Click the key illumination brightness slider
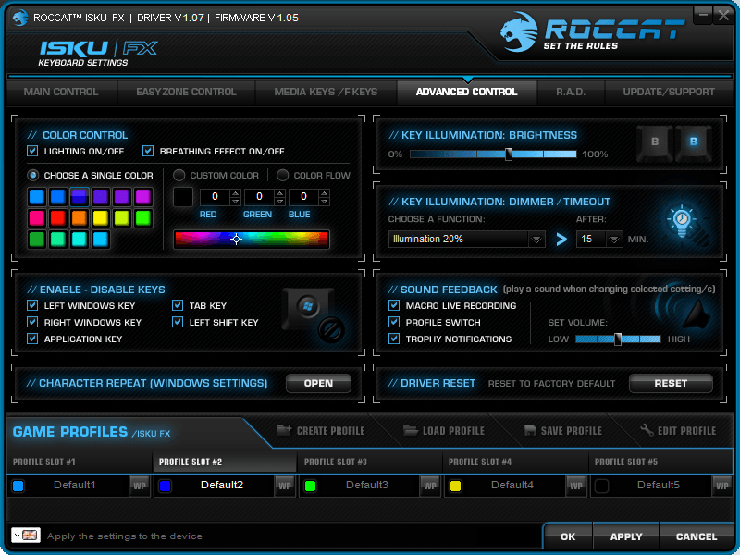Screen dimensions: 740x555 click(x=493, y=154)
